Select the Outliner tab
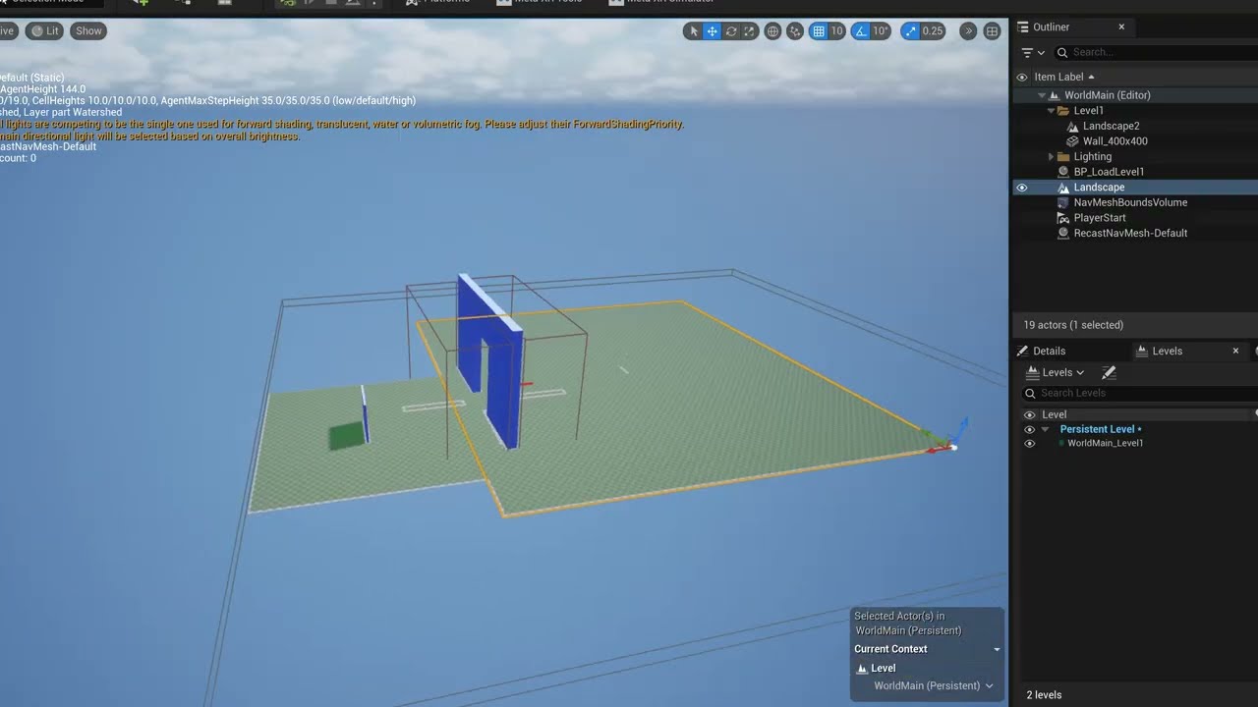This screenshot has height=707, width=1258. (x=1051, y=27)
